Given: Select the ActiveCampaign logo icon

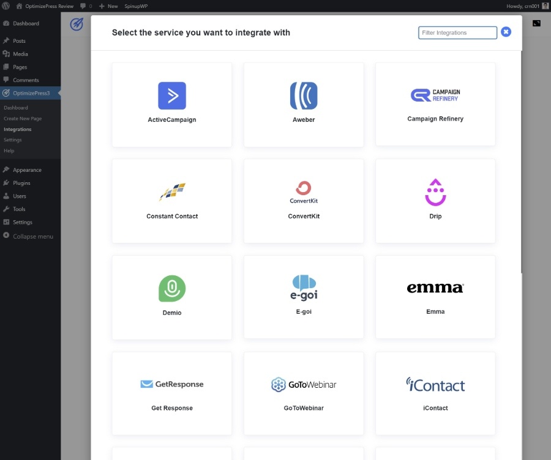Looking at the screenshot, I should click(172, 95).
